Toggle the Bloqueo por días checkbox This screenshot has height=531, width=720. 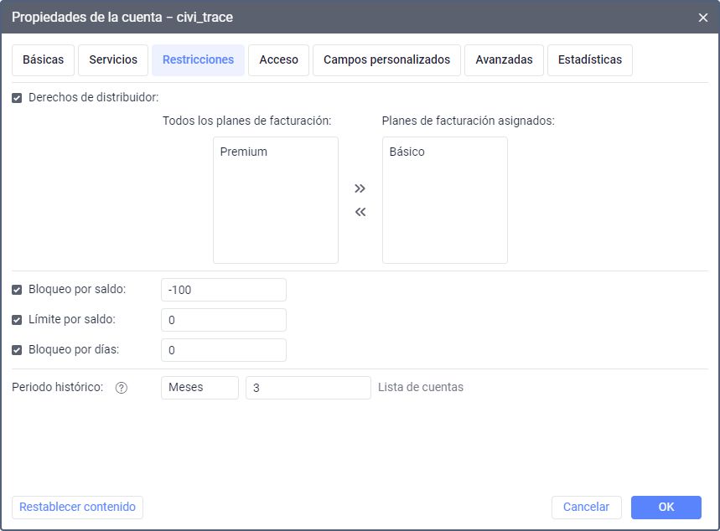pyautogui.click(x=17, y=350)
